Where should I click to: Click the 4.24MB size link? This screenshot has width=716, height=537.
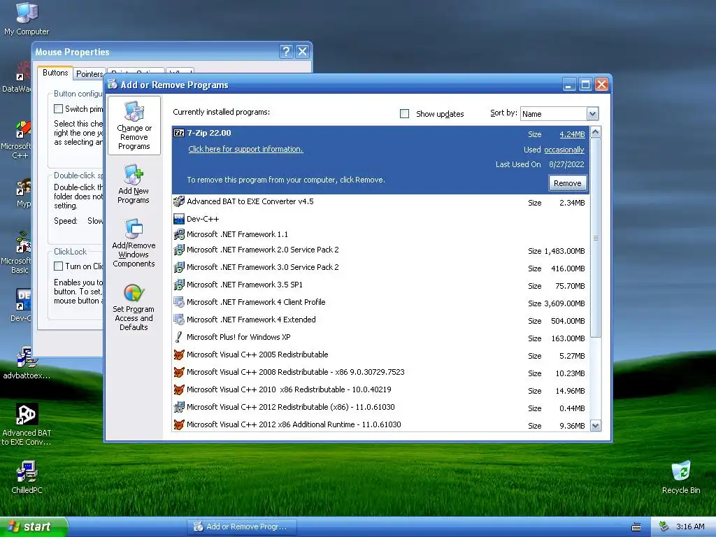tap(572, 134)
